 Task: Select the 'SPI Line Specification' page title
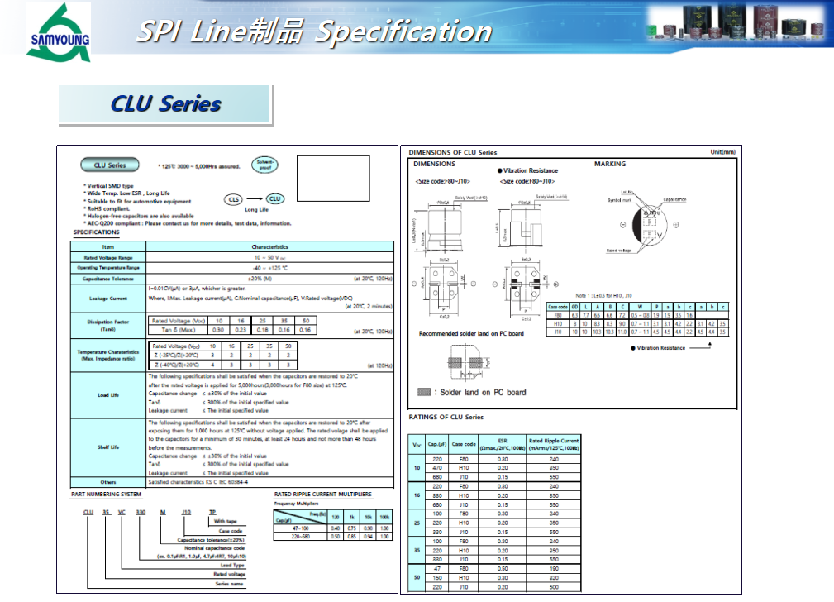pyautogui.click(x=314, y=31)
